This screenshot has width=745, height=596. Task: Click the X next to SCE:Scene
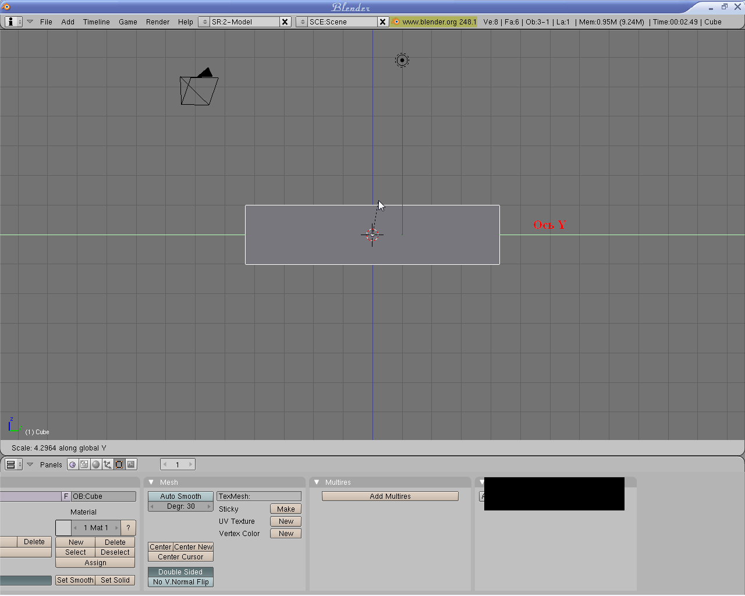[x=382, y=22]
